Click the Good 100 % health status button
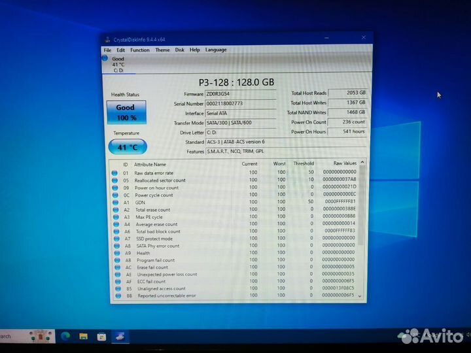 pyautogui.click(x=126, y=112)
